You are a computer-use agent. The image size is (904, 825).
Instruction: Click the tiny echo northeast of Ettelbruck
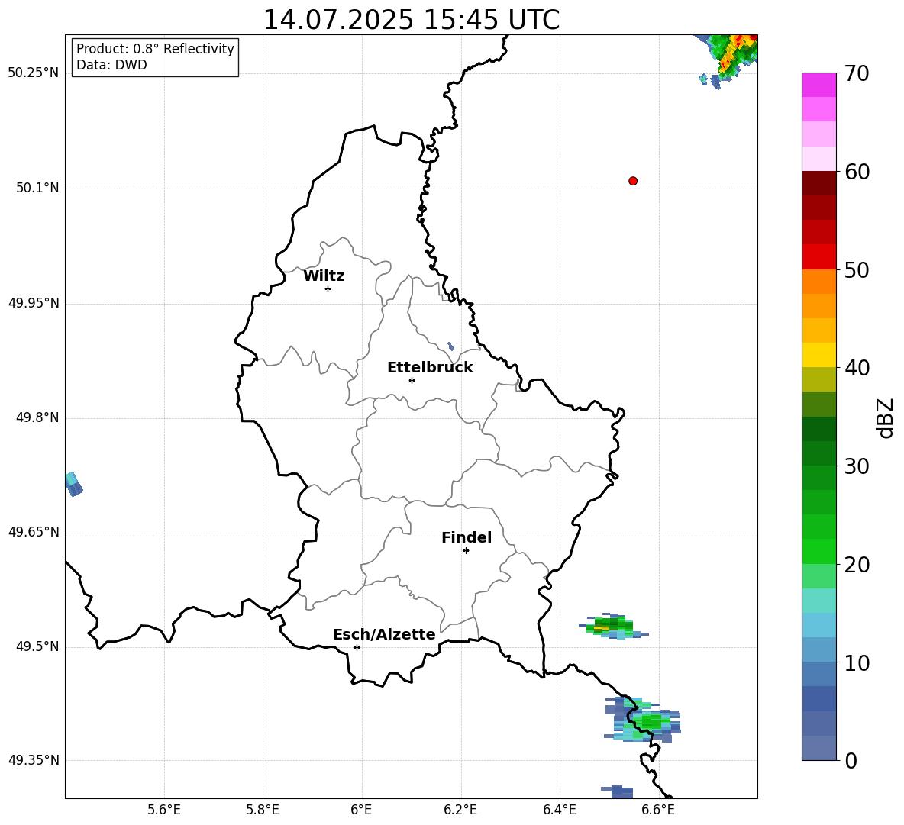tap(450, 346)
